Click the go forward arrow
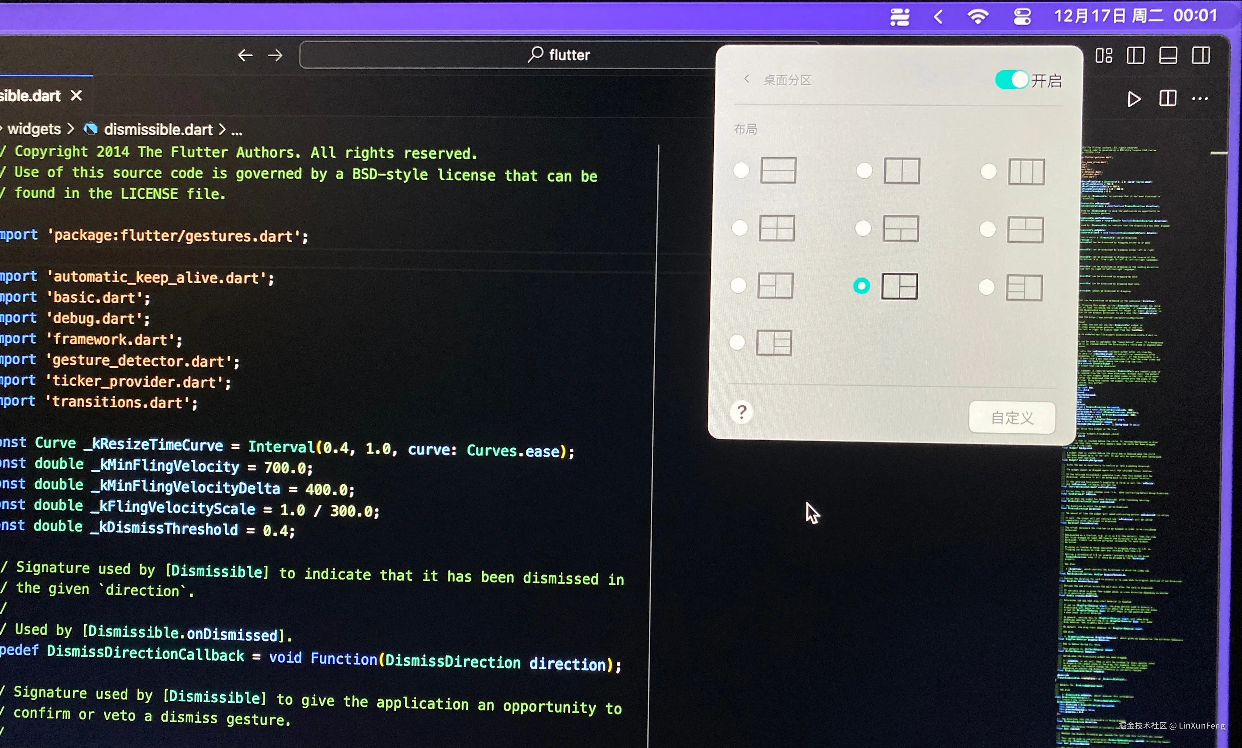Image resolution: width=1242 pixels, height=748 pixels. click(275, 55)
